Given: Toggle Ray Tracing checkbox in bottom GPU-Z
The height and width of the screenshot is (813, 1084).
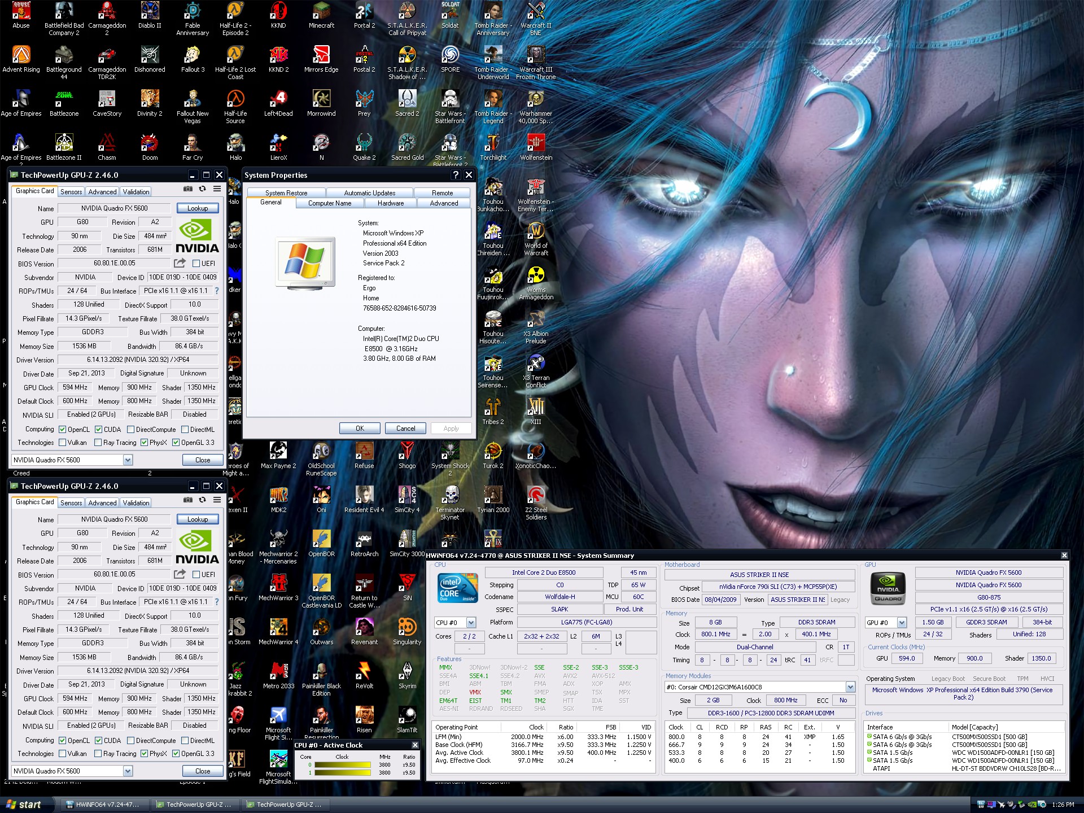Looking at the screenshot, I should [x=98, y=754].
